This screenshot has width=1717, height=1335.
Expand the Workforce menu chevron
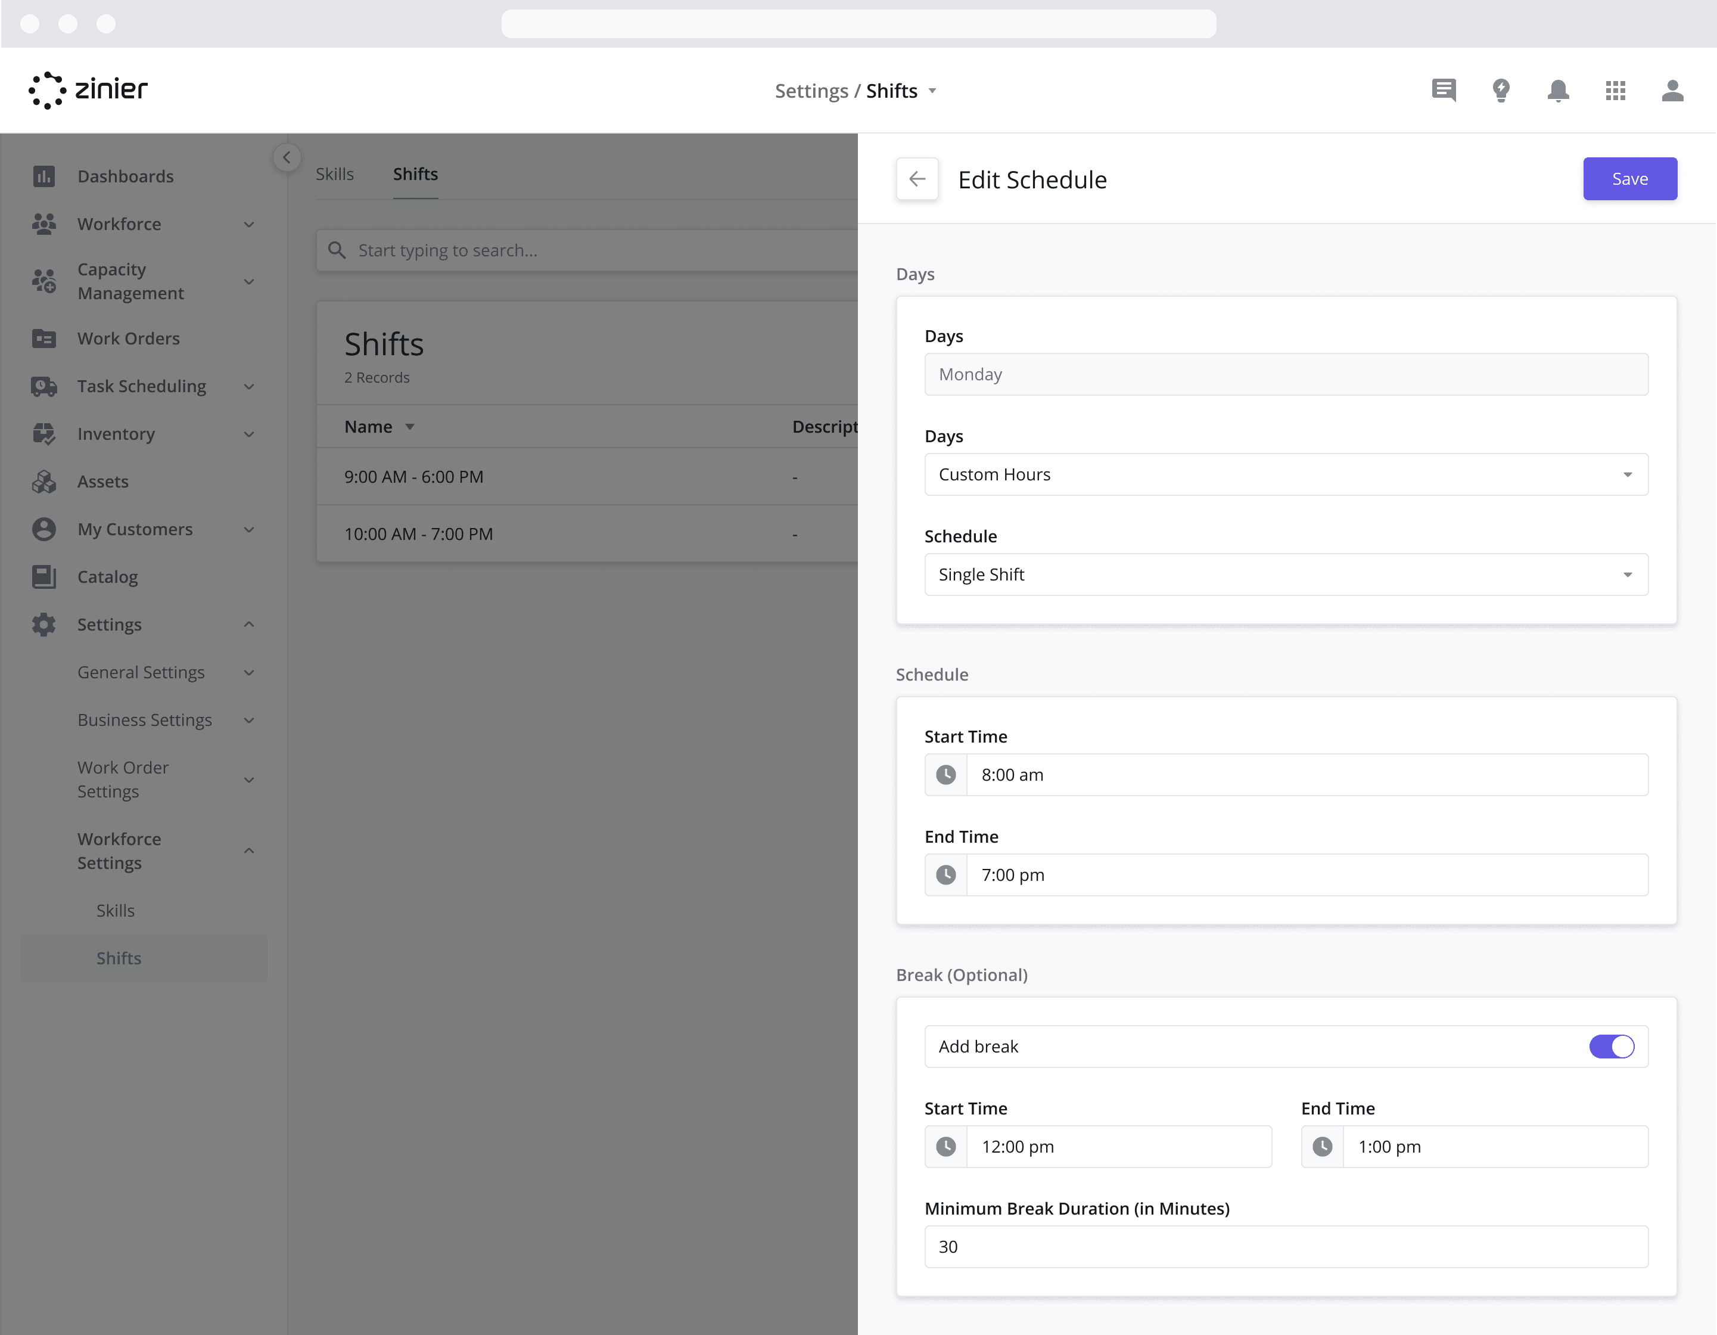click(249, 224)
